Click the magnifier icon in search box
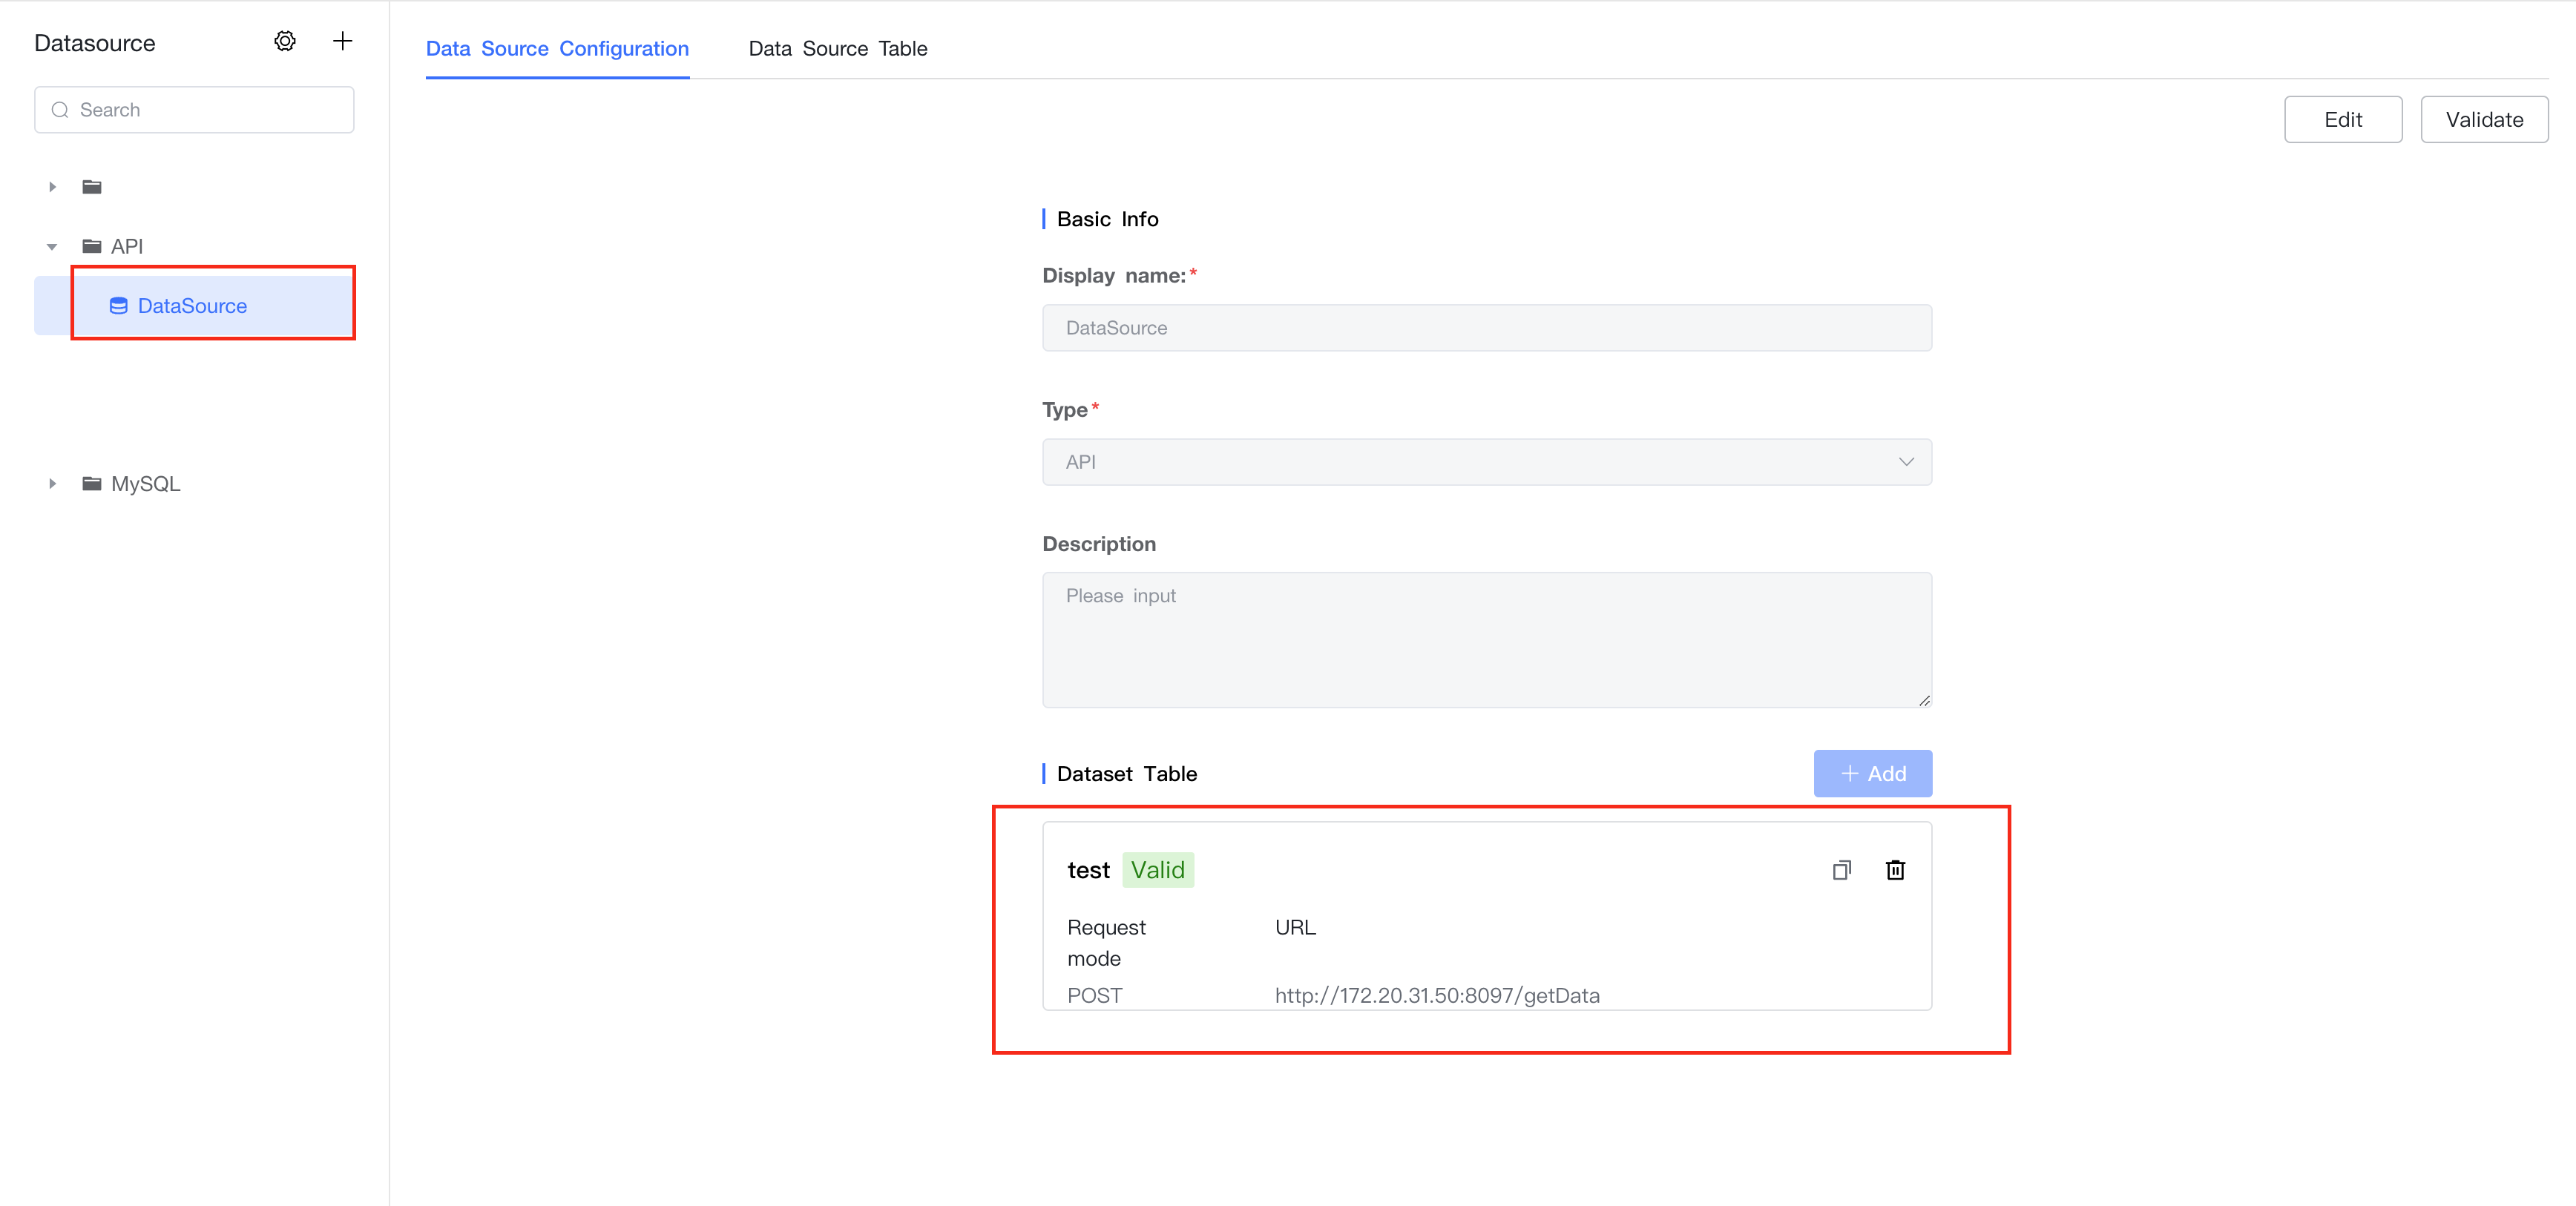The image size is (2576, 1206). (60, 110)
